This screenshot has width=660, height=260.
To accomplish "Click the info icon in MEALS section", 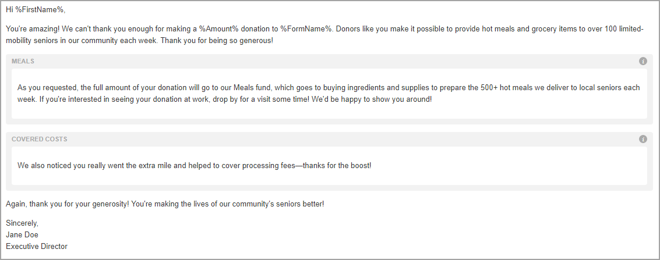I will click(x=643, y=61).
